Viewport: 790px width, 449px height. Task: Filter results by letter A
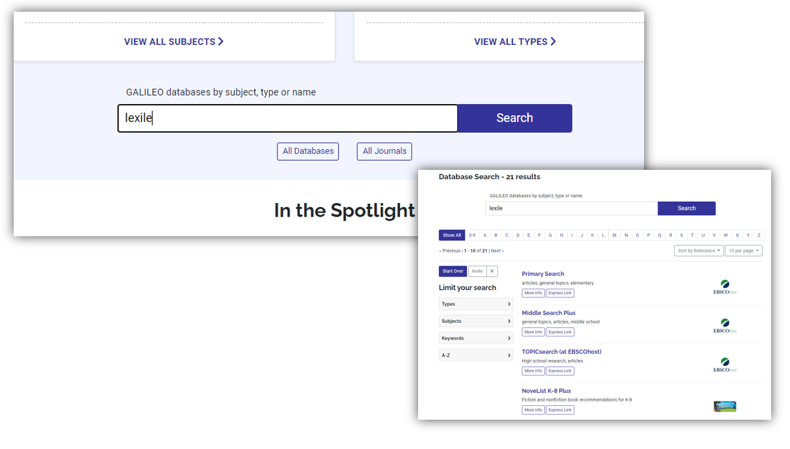(x=485, y=235)
